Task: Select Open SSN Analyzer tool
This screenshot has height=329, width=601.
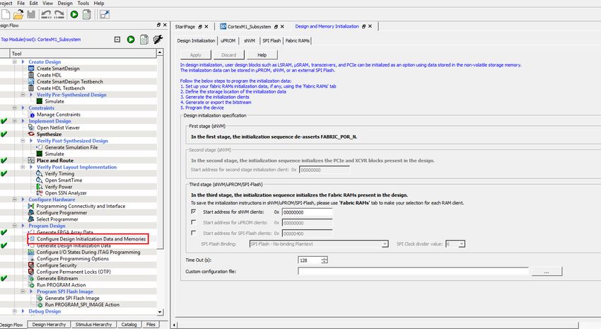Action: [x=66, y=193]
